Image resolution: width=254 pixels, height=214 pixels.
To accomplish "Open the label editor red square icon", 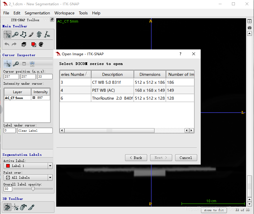I will (34, 44).
